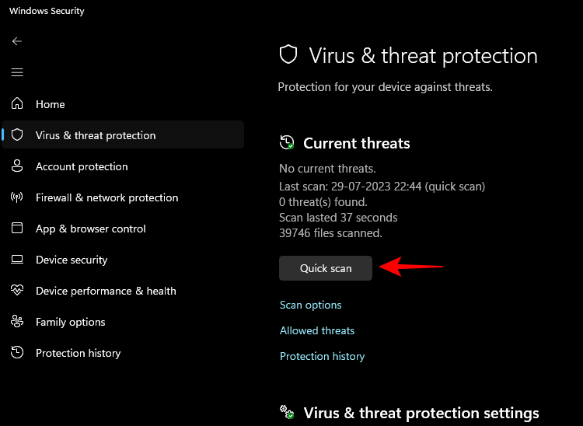Click the Home house icon
The height and width of the screenshot is (426, 583).
click(17, 104)
